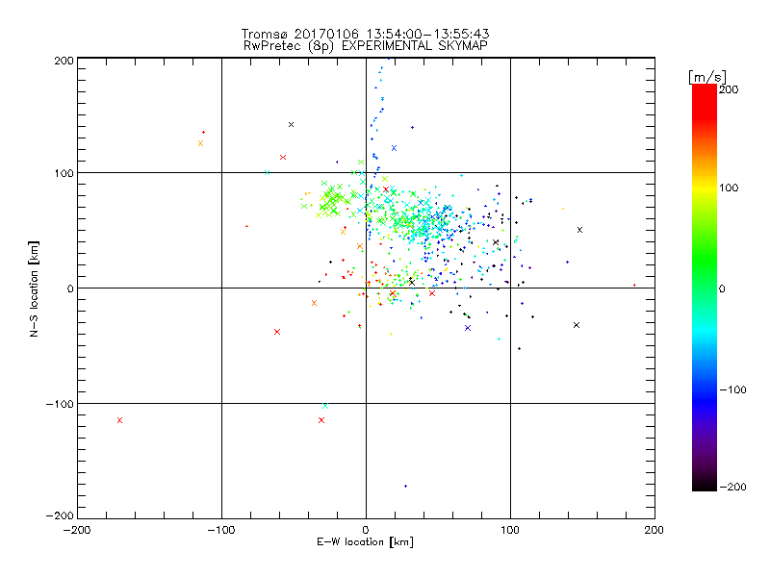Click the orange X marker below the red dot upper left
This screenshot has height=577, width=770.
pyautogui.click(x=200, y=143)
